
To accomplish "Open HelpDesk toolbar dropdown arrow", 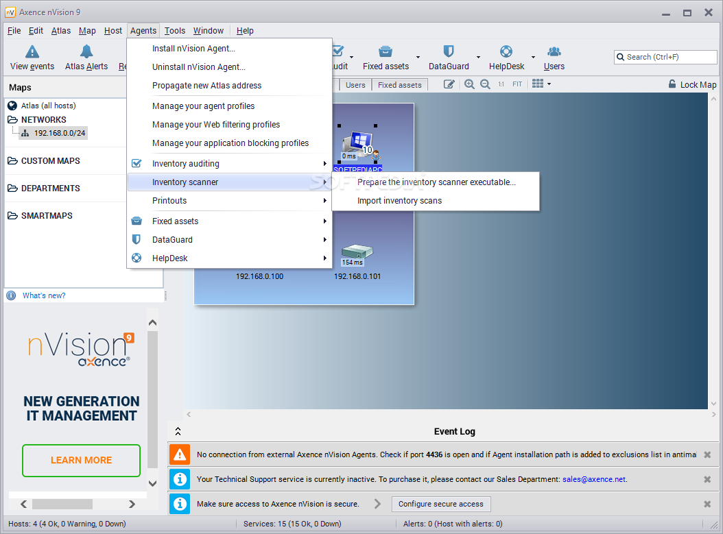I will [533, 57].
